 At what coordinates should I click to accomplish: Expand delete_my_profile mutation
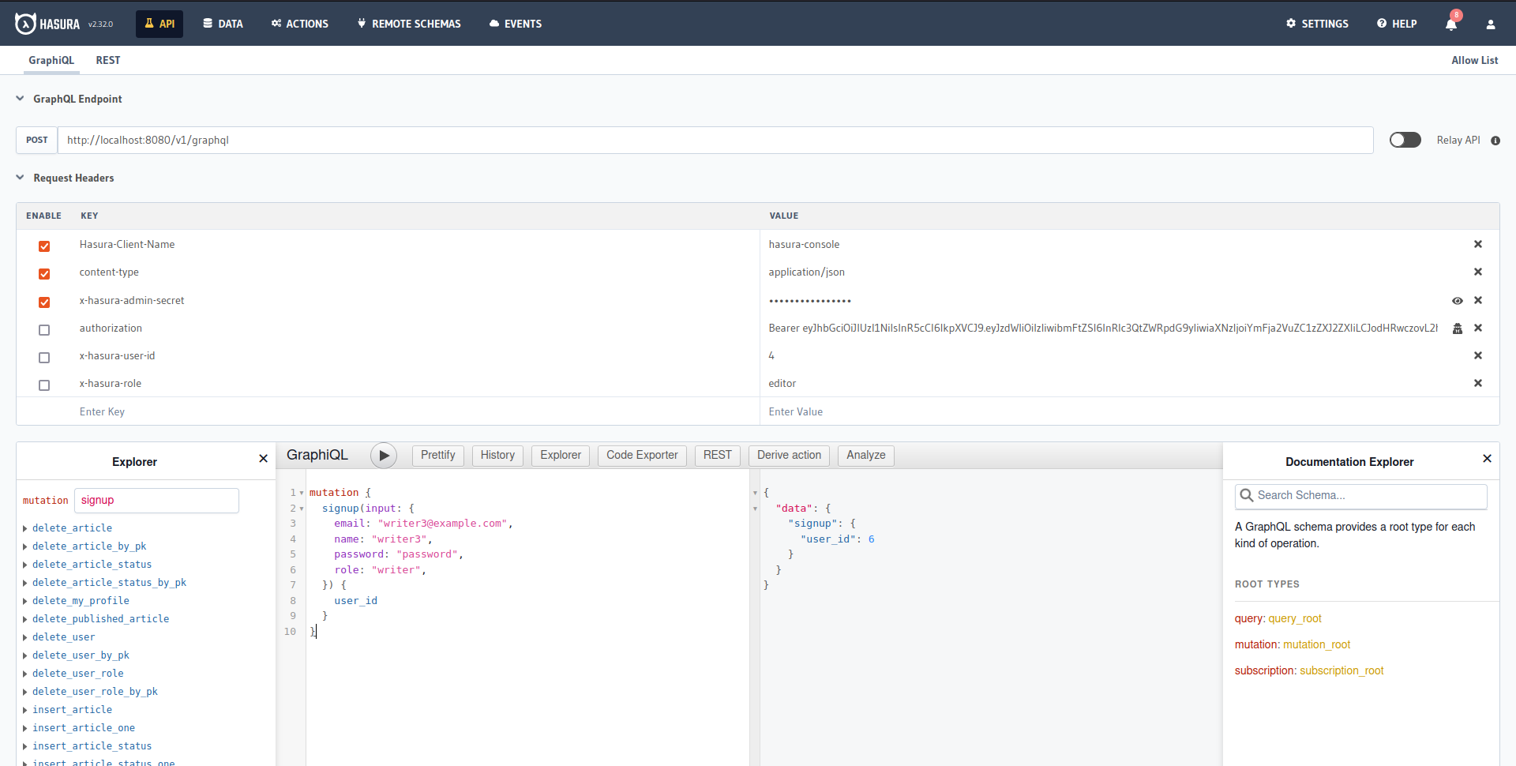click(x=24, y=601)
